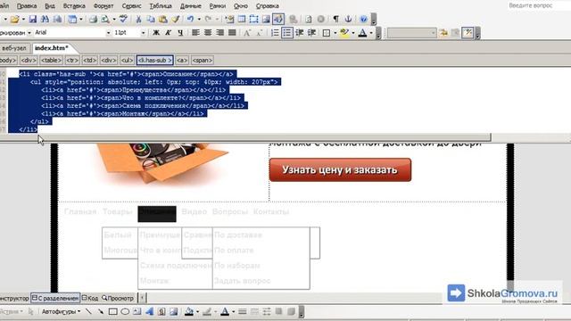Image resolution: width=571 pixels, height=321 pixels.
Task: Select the <table> tag in tag selector
Action: pos(51,61)
